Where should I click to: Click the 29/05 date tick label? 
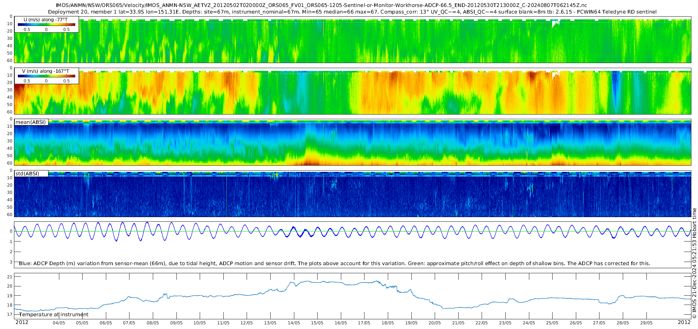point(646,323)
